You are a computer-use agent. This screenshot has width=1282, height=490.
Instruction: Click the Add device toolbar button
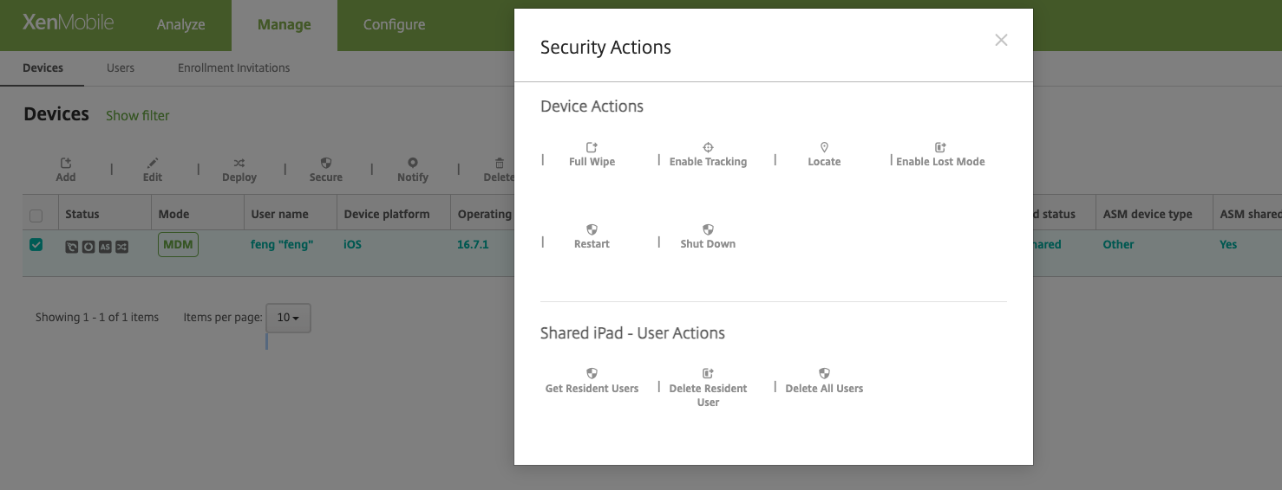pos(66,170)
